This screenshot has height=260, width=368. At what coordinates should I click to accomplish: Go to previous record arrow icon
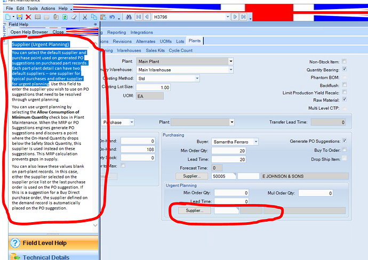tap(147, 17)
